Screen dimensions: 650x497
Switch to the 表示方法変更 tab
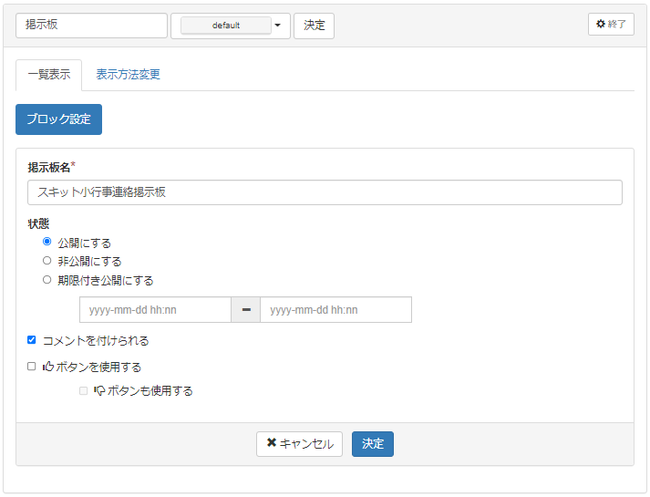129,75
